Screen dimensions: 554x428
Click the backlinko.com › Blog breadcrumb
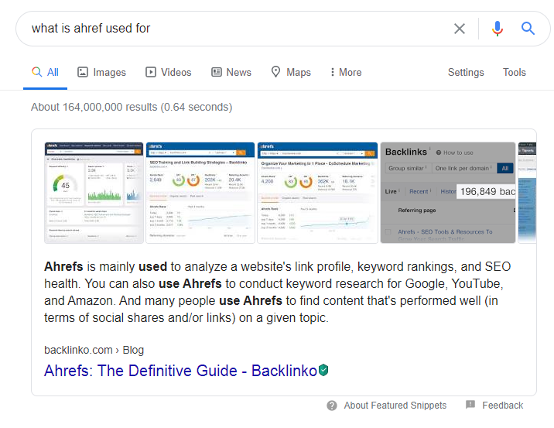[94, 350]
